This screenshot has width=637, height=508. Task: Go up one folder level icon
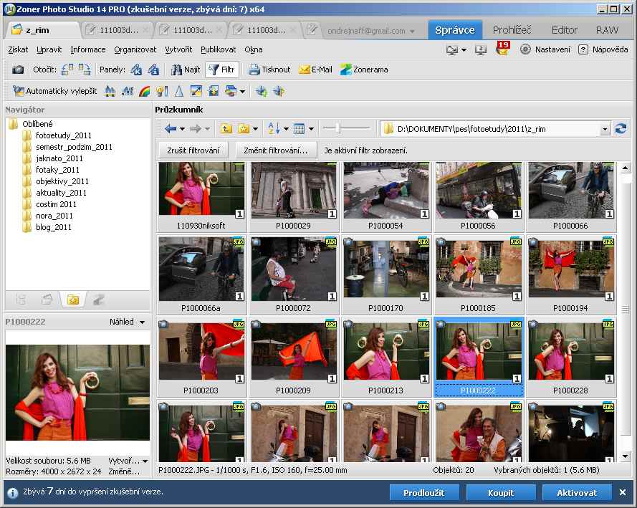pyautogui.click(x=226, y=128)
